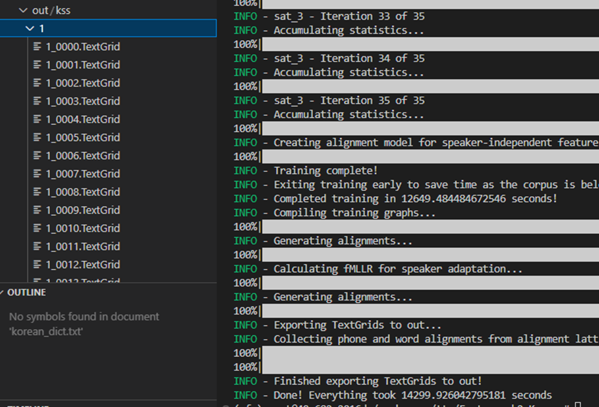Click 'No symbols found in document' message

(84, 324)
